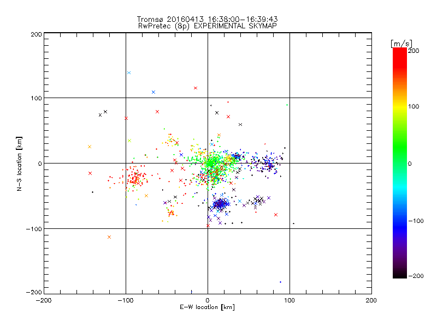Click the colorbar's top "200" label

tap(414, 51)
